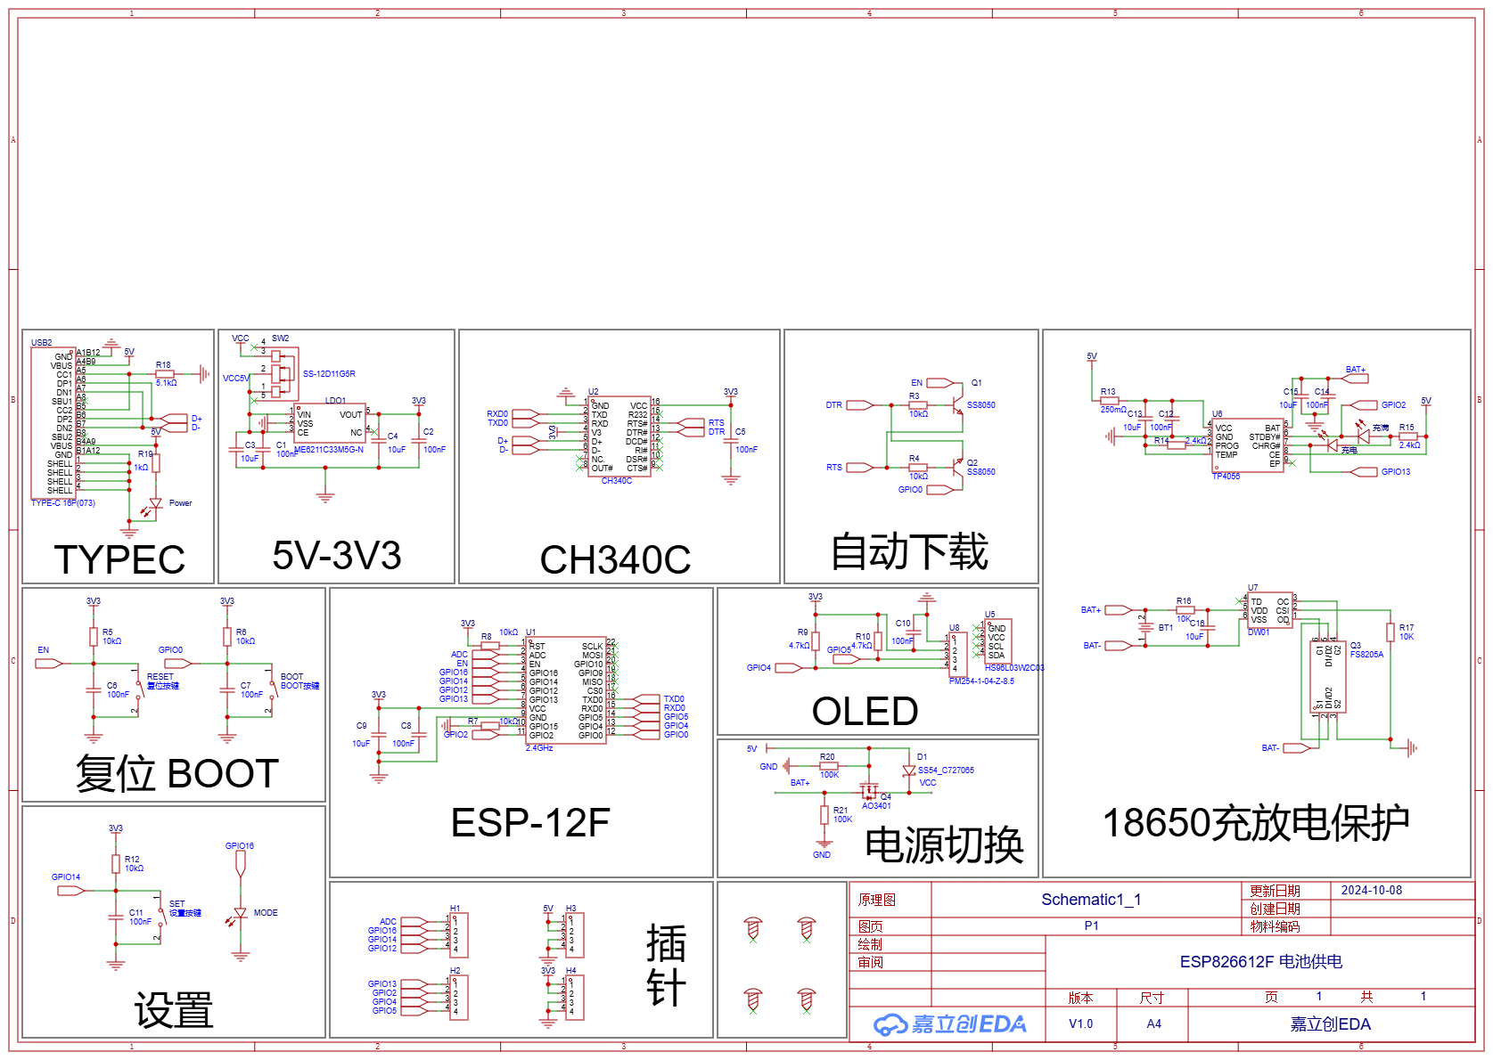Viewport: 1493px width, 1060px height.
Task: Click the FS8205A part label
Action: 1366,655
